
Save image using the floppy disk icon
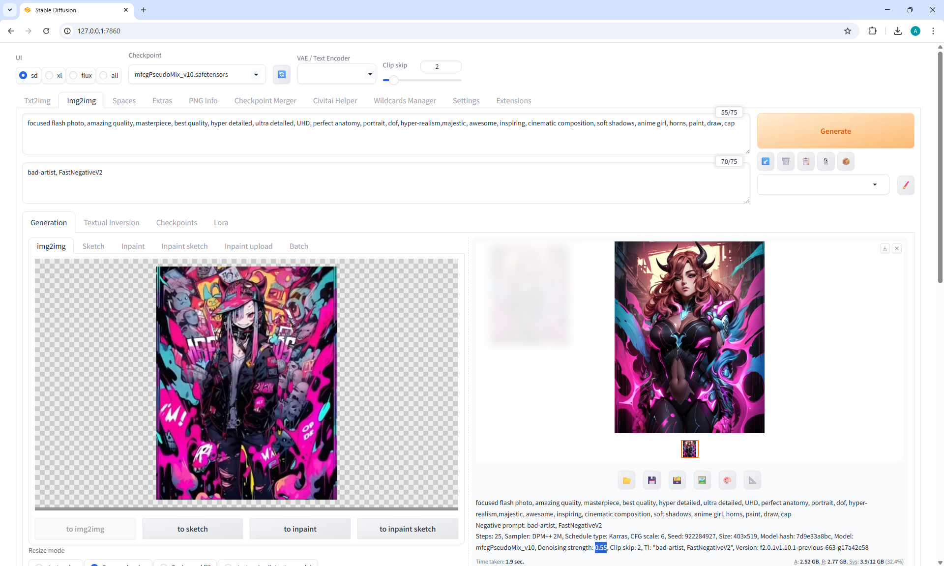(x=651, y=480)
